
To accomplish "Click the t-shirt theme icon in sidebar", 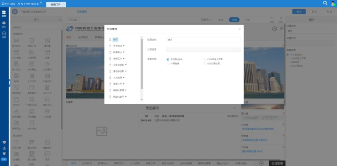I will (x=4, y=153).
